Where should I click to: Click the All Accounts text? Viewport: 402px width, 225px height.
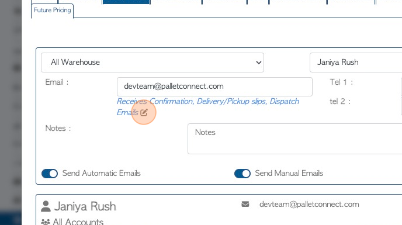tap(78, 221)
